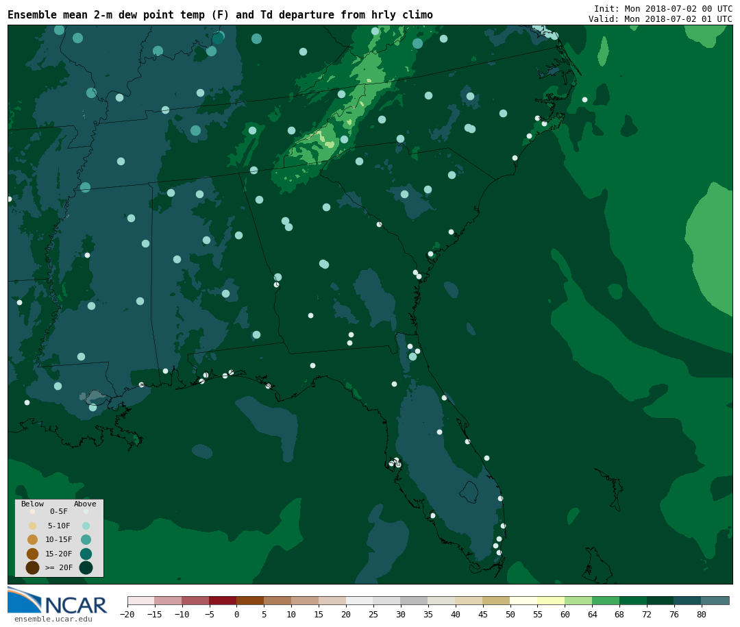Click the dark teal swatch between 76 and 80

click(688, 600)
